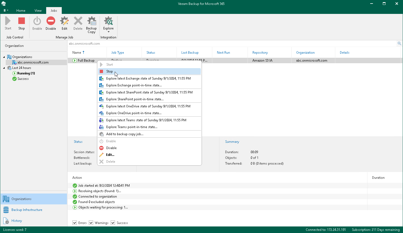This screenshot has height=233, width=403.
Task: Open the Backup Infrastructure pane
Action: click(34, 210)
